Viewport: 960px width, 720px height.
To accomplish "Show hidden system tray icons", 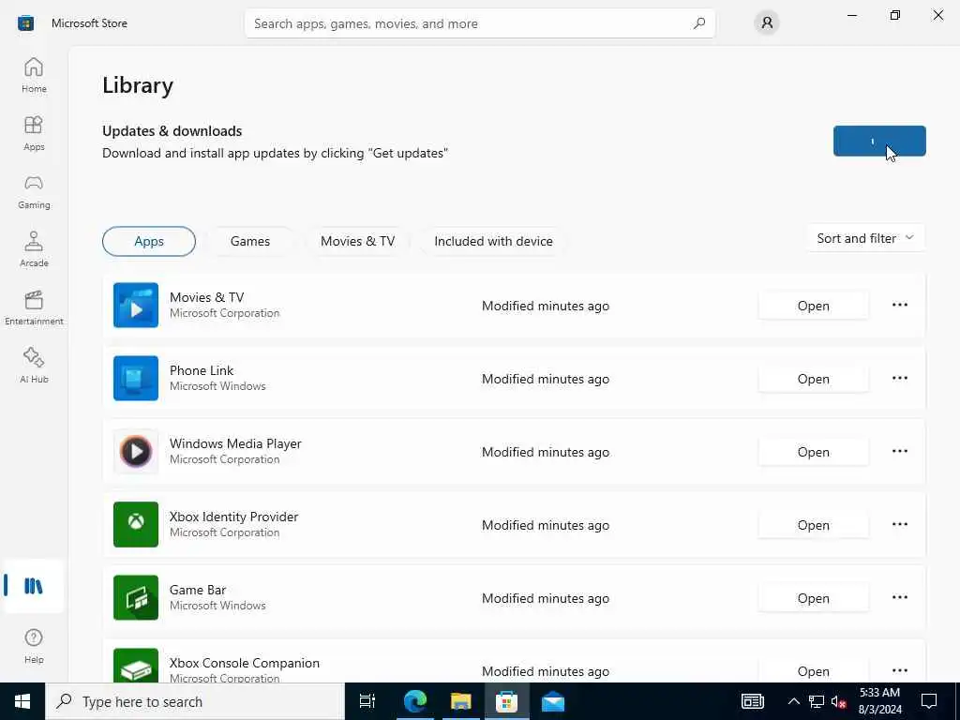I will pos(793,701).
